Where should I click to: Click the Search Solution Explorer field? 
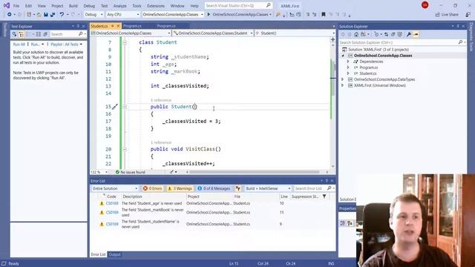(x=402, y=42)
